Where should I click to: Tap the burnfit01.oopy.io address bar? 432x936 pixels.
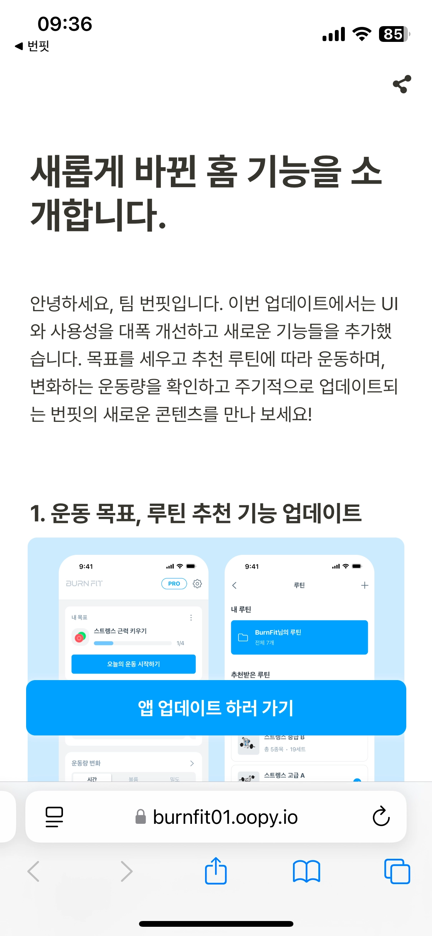click(216, 817)
